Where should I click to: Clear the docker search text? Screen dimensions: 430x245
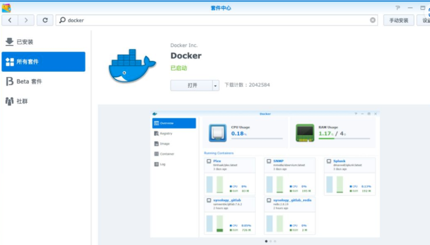372,20
